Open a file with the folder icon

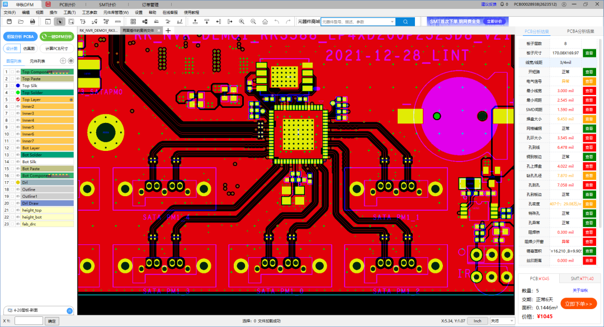click(x=21, y=22)
